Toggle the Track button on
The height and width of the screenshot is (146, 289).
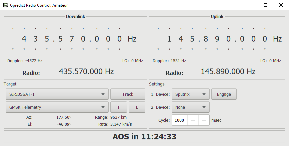pyautogui.click(x=128, y=94)
